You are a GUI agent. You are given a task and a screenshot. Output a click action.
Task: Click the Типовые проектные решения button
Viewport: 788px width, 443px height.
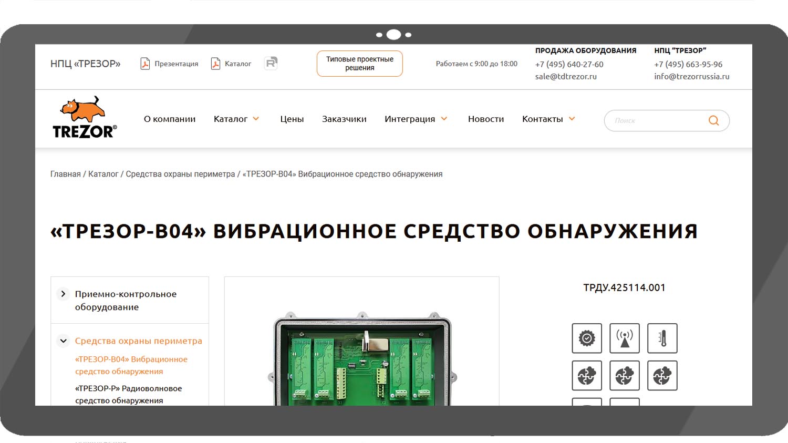(x=359, y=64)
